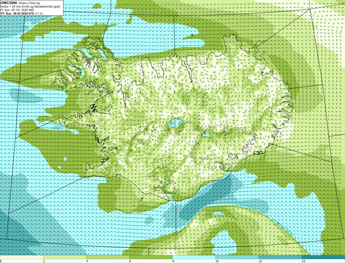The image size is (345, 263).
Task: Click the legend label '0'
Action: pyautogui.click(x=1, y=261)
